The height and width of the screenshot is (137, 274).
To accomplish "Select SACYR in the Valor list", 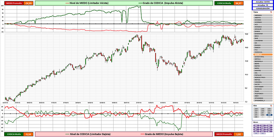I will 263,84.
